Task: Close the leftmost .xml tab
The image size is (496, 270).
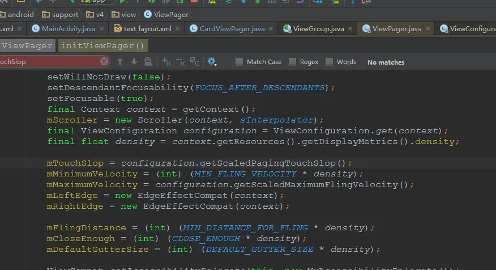Action: coord(20,29)
